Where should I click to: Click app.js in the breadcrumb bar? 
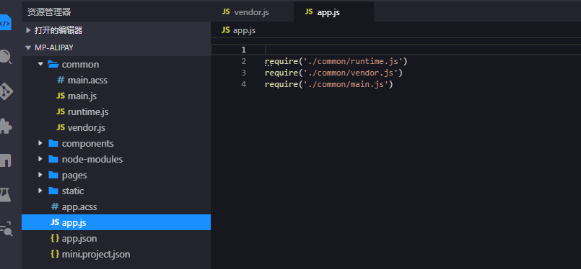click(244, 30)
